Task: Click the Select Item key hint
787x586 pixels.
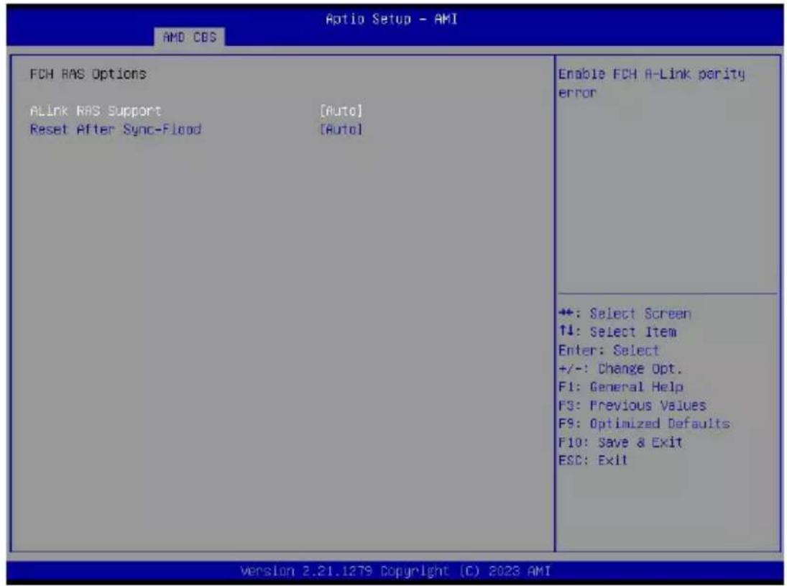Action: (617, 332)
